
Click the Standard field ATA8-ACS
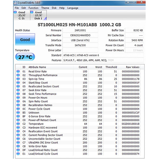click(103, 55)
